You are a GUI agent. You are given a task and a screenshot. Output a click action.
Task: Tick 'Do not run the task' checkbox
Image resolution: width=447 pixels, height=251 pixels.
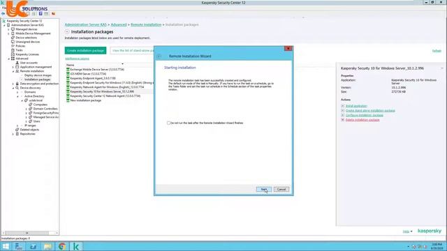(x=168, y=123)
